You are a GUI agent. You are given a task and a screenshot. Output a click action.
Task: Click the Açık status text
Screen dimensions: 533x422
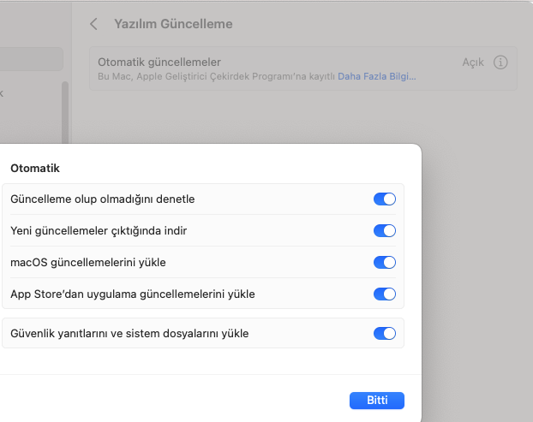[473, 62]
